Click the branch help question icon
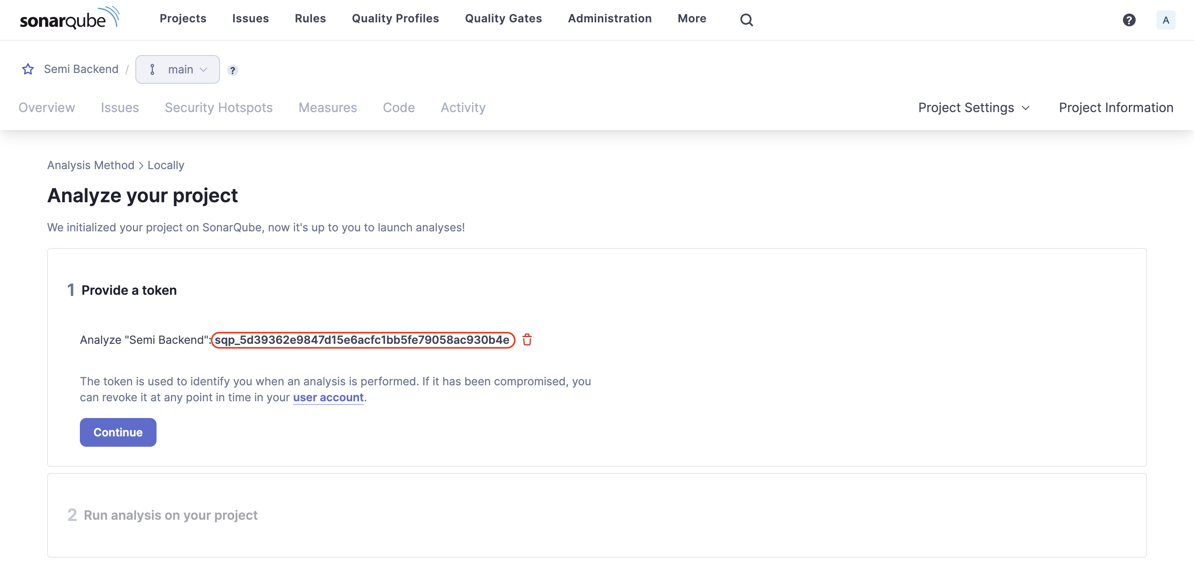 [x=233, y=70]
